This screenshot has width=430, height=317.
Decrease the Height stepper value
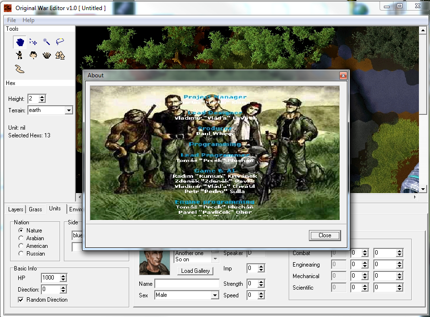click(x=42, y=101)
